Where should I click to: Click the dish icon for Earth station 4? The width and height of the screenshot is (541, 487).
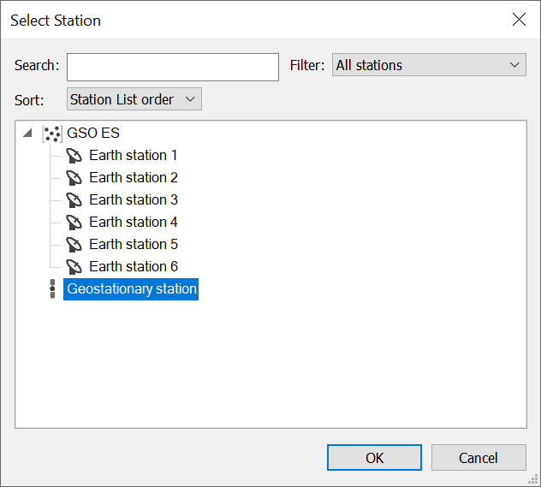coord(74,223)
